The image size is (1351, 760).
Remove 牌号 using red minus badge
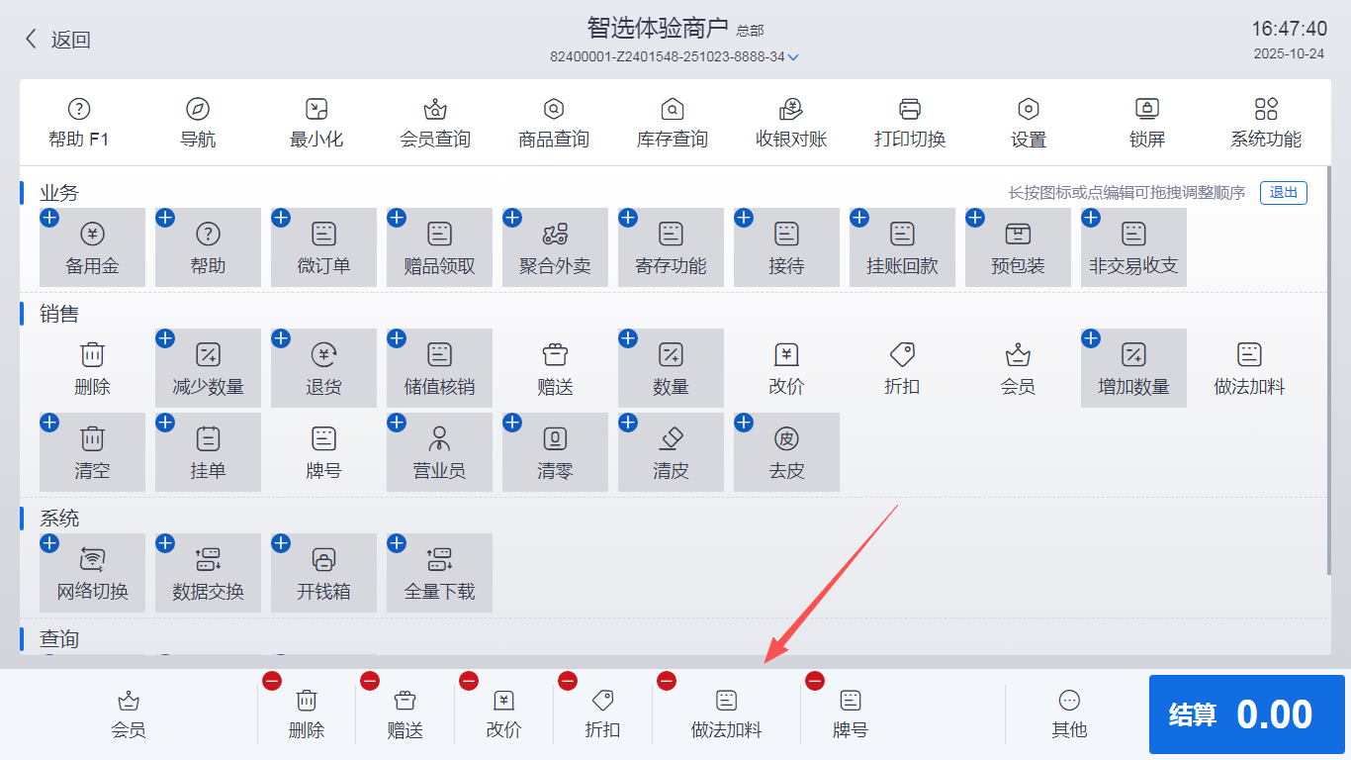point(815,681)
